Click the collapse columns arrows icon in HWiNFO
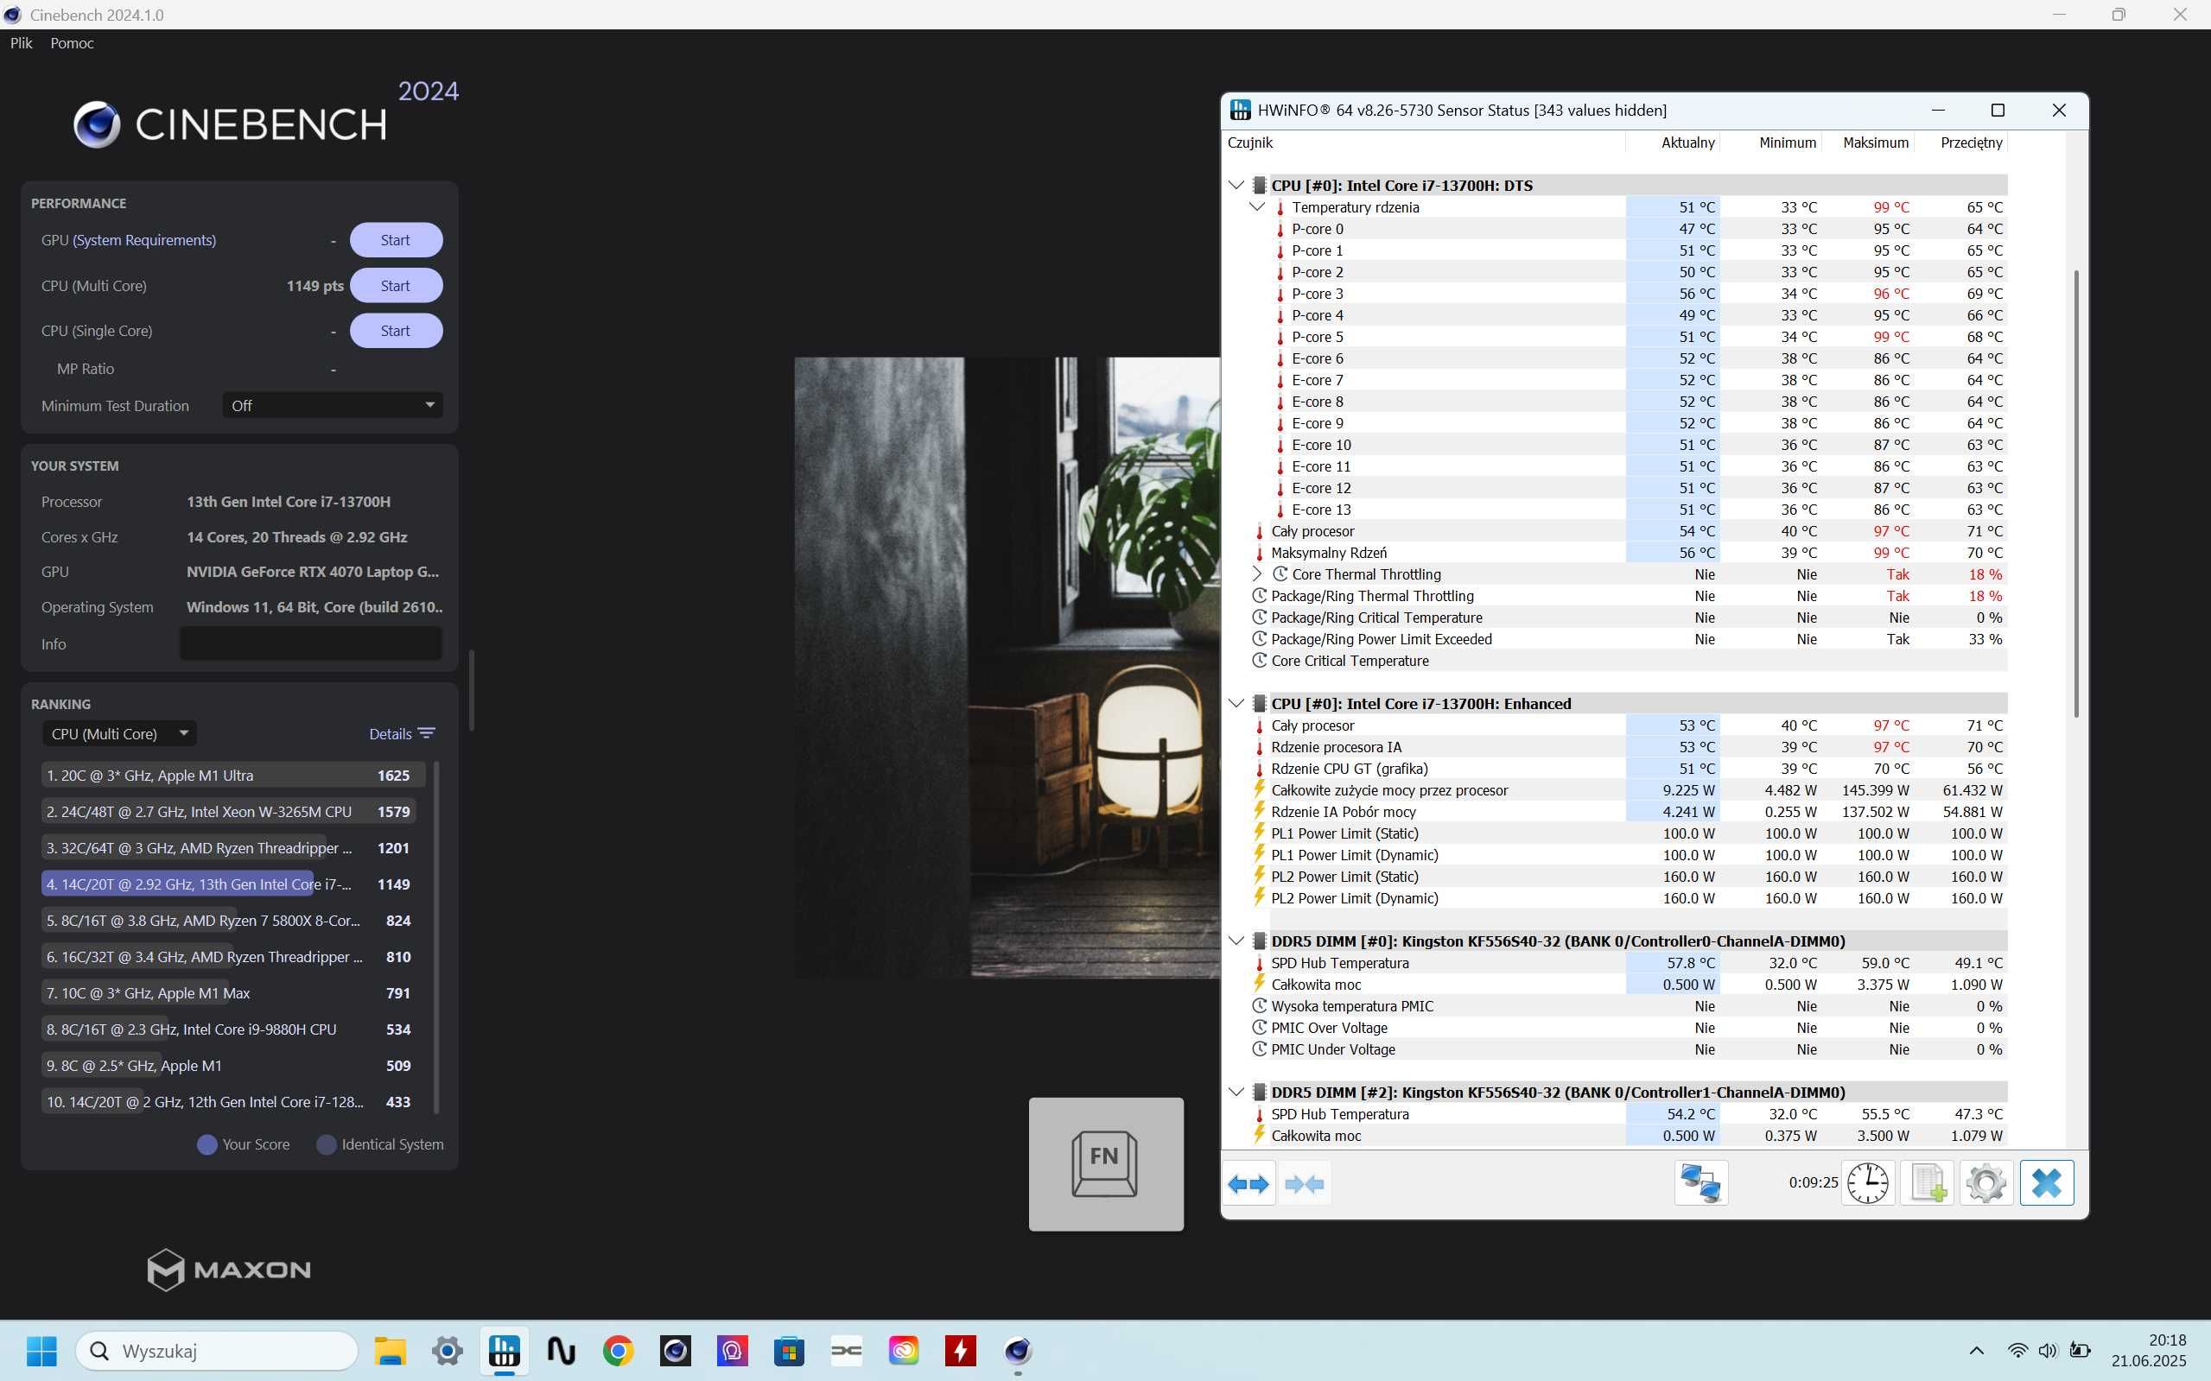2211x1381 pixels. [x=1304, y=1184]
